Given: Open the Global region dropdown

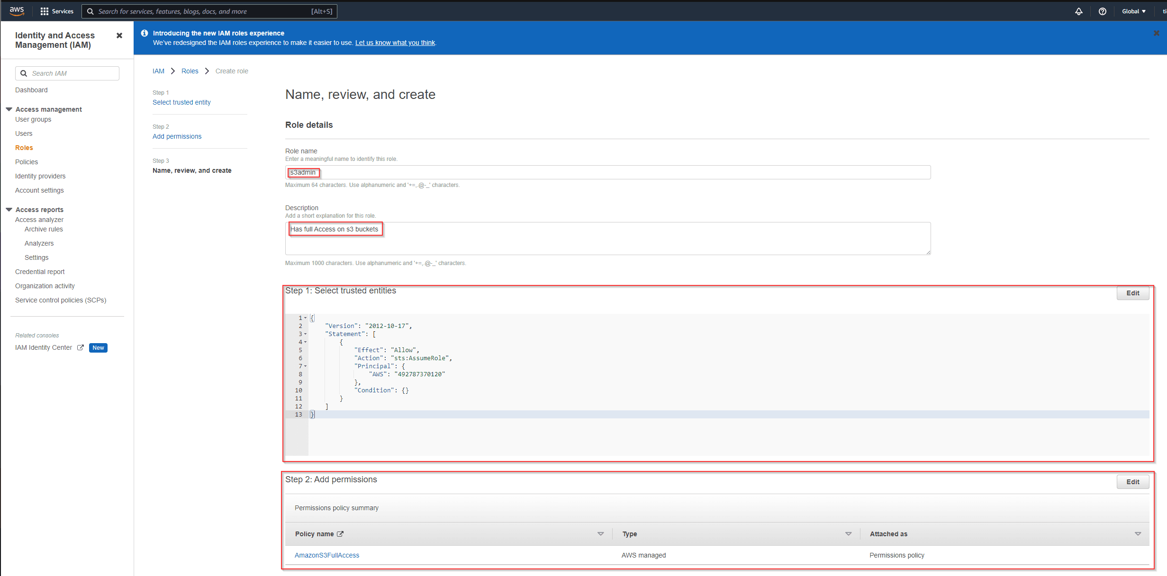Looking at the screenshot, I should tap(1133, 11).
